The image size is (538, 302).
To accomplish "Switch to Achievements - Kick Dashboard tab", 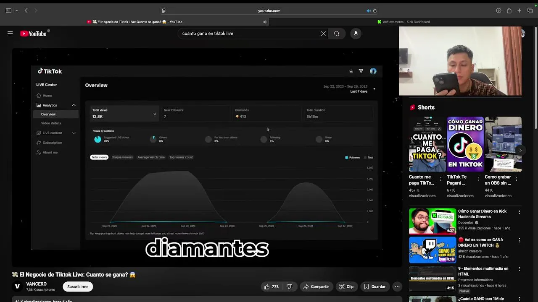I will tap(403, 22).
